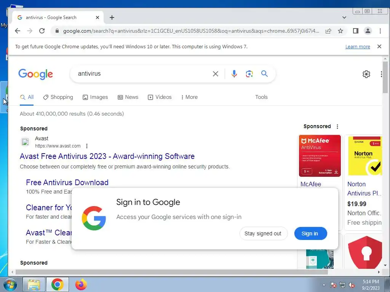Open the Norton Antivirus Plus link
Screen dimensions: 390x292
364,189
